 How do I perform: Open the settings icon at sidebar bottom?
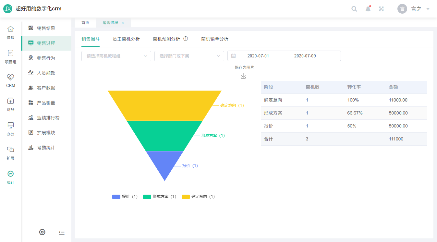click(42, 232)
